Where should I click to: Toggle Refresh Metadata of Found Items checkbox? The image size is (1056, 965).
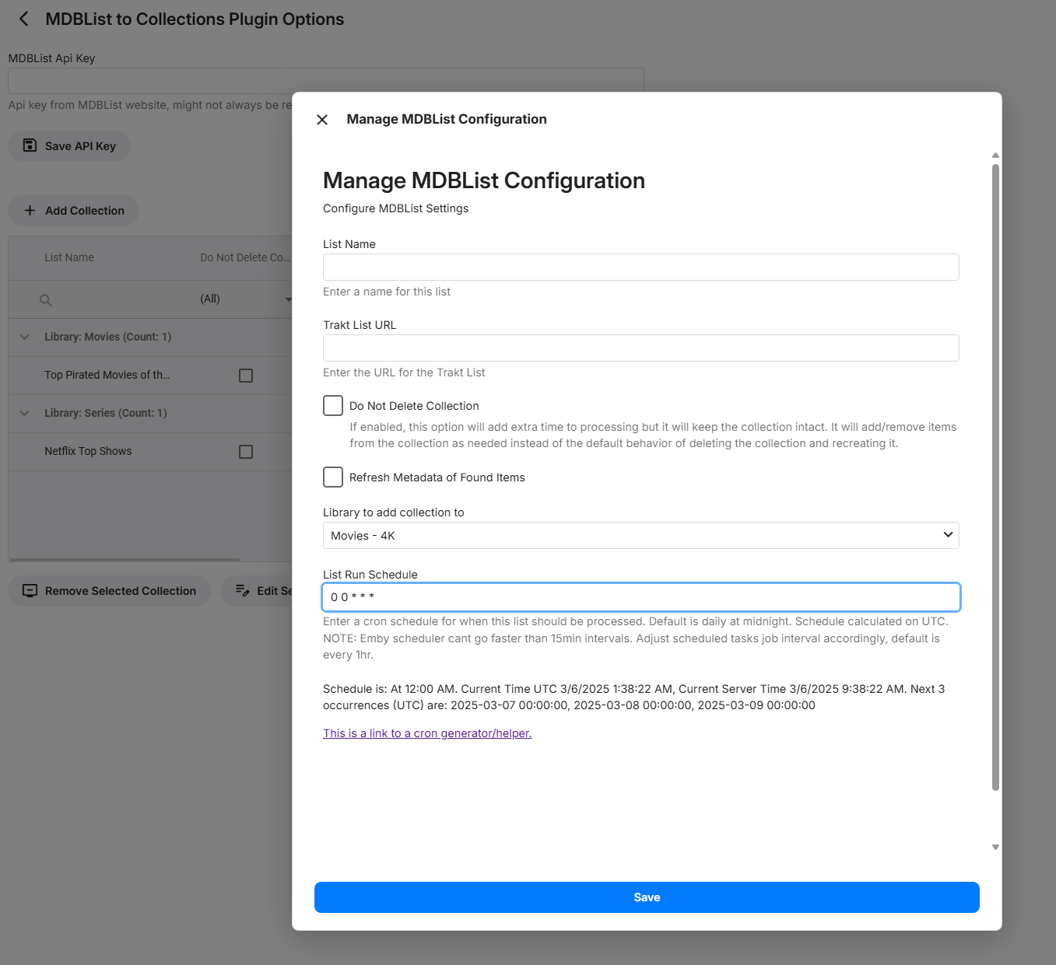(333, 477)
